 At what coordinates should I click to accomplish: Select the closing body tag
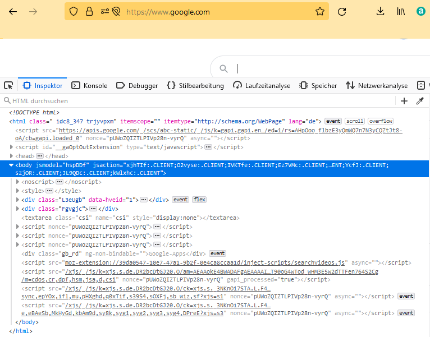[x=27, y=322]
